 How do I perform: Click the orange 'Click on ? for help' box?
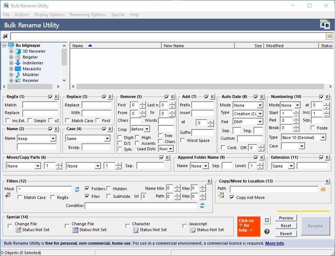tap(249, 226)
